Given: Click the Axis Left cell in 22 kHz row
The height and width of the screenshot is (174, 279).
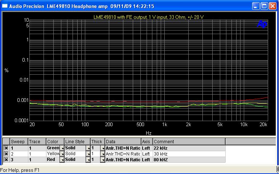Looking at the screenshot, I should (x=147, y=148).
